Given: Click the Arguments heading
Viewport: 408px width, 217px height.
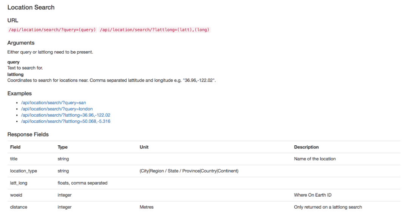Looking at the screenshot, I should pyautogui.click(x=21, y=43).
